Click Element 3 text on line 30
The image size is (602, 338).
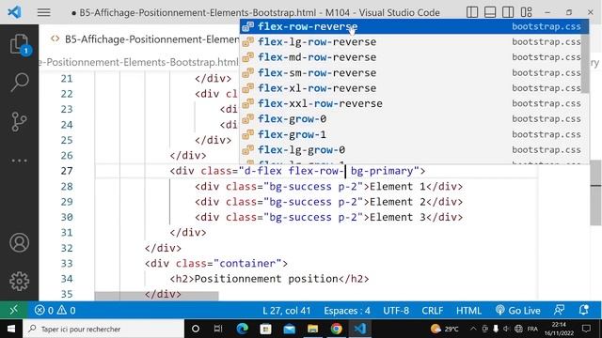pyautogui.click(x=398, y=217)
